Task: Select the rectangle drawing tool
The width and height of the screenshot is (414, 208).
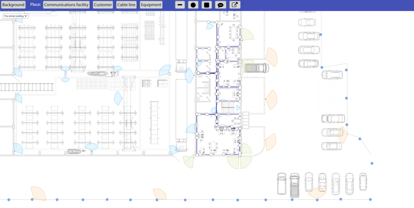Action: [x=207, y=4]
